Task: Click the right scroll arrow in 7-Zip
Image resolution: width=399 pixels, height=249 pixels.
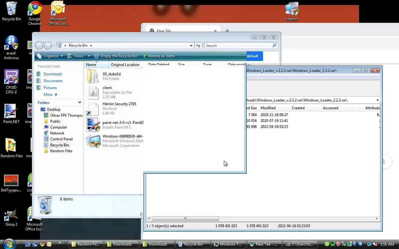Action: click(x=377, y=218)
